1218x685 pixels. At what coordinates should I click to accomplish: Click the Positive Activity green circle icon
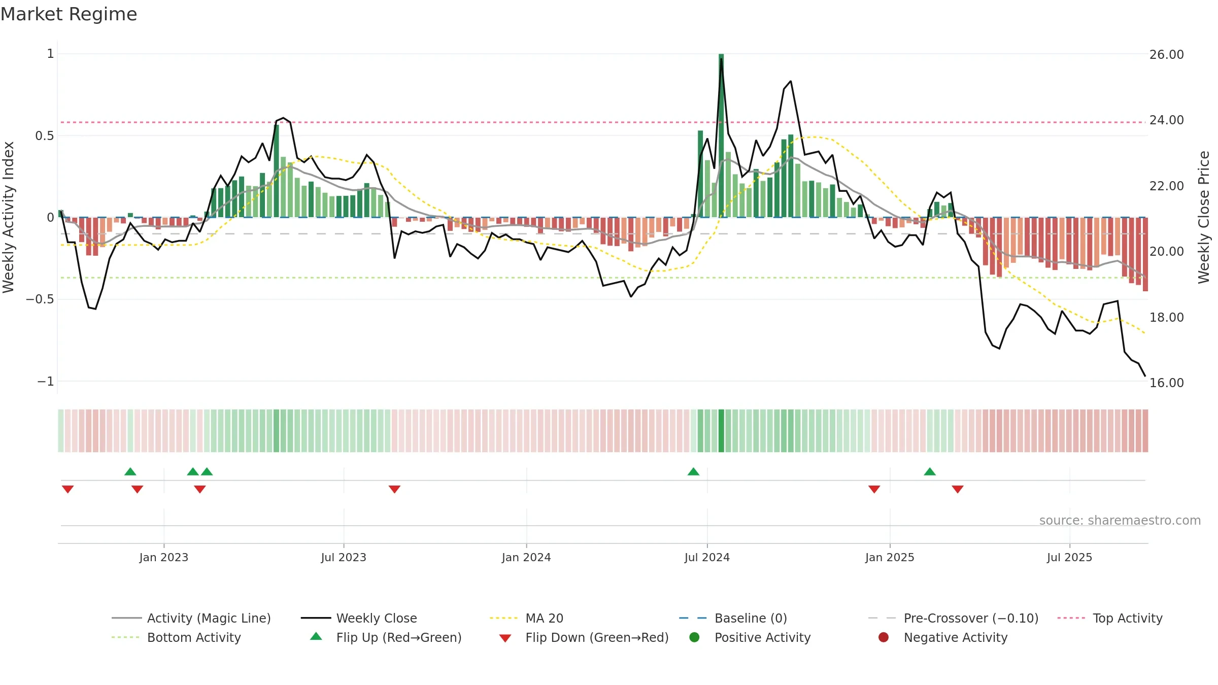click(x=694, y=637)
